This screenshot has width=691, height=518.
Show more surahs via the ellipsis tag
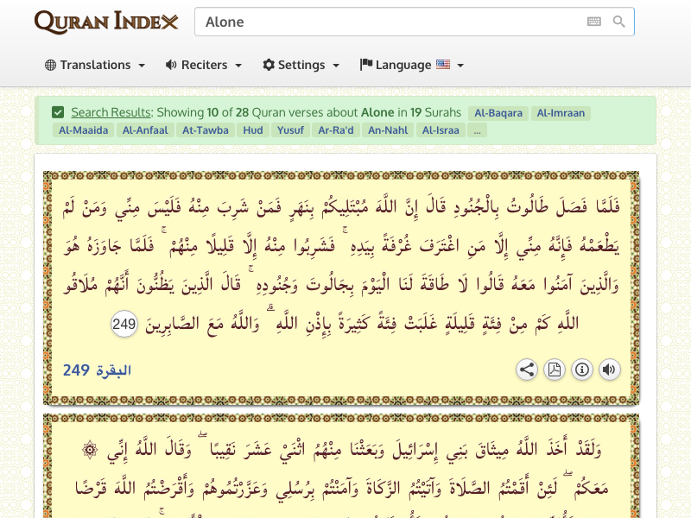478,130
